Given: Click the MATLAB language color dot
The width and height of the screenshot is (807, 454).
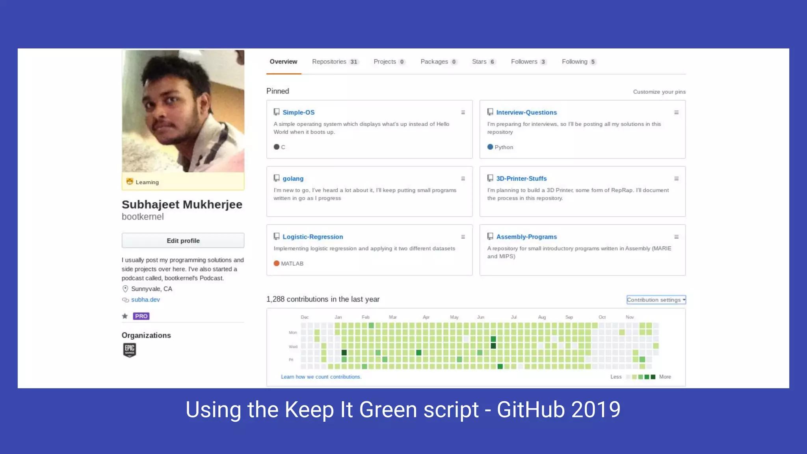Looking at the screenshot, I should (x=276, y=263).
